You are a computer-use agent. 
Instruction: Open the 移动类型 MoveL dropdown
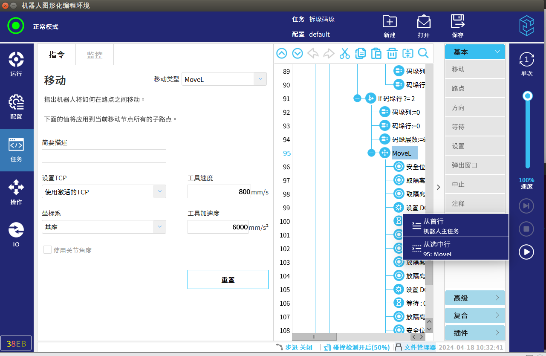(224, 79)
